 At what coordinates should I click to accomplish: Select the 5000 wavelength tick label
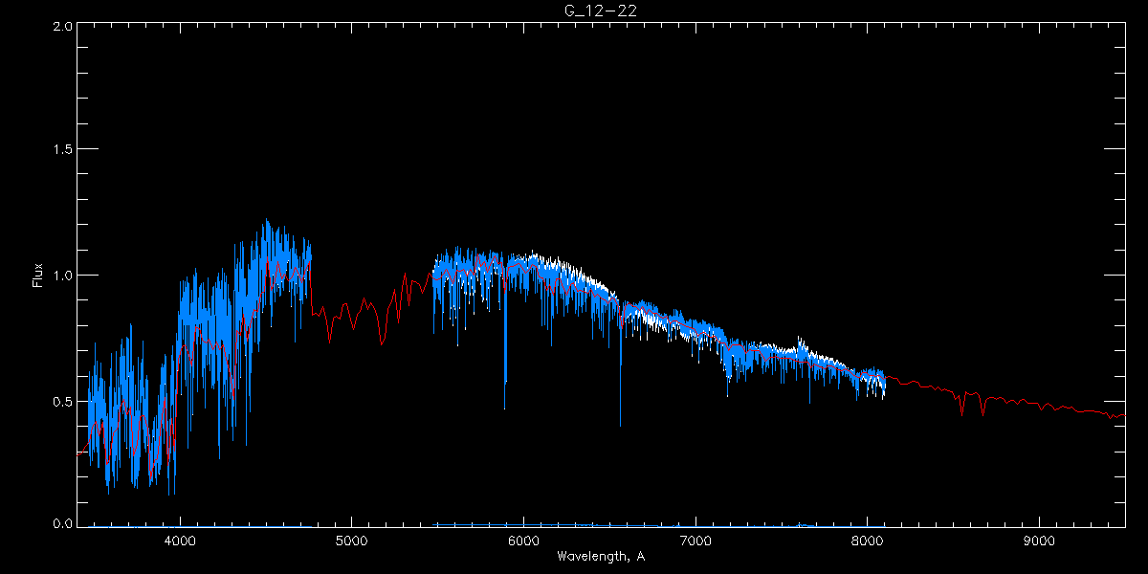pos(351,541)
